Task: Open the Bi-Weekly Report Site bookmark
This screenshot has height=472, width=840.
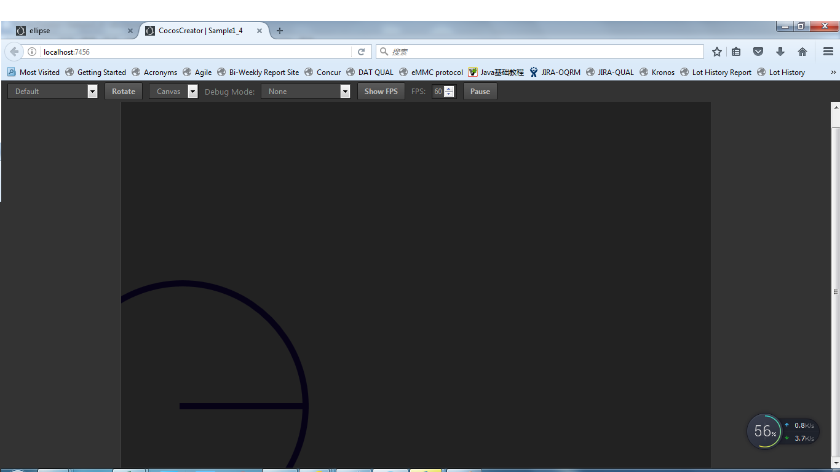Action: [x=258, y=72]
